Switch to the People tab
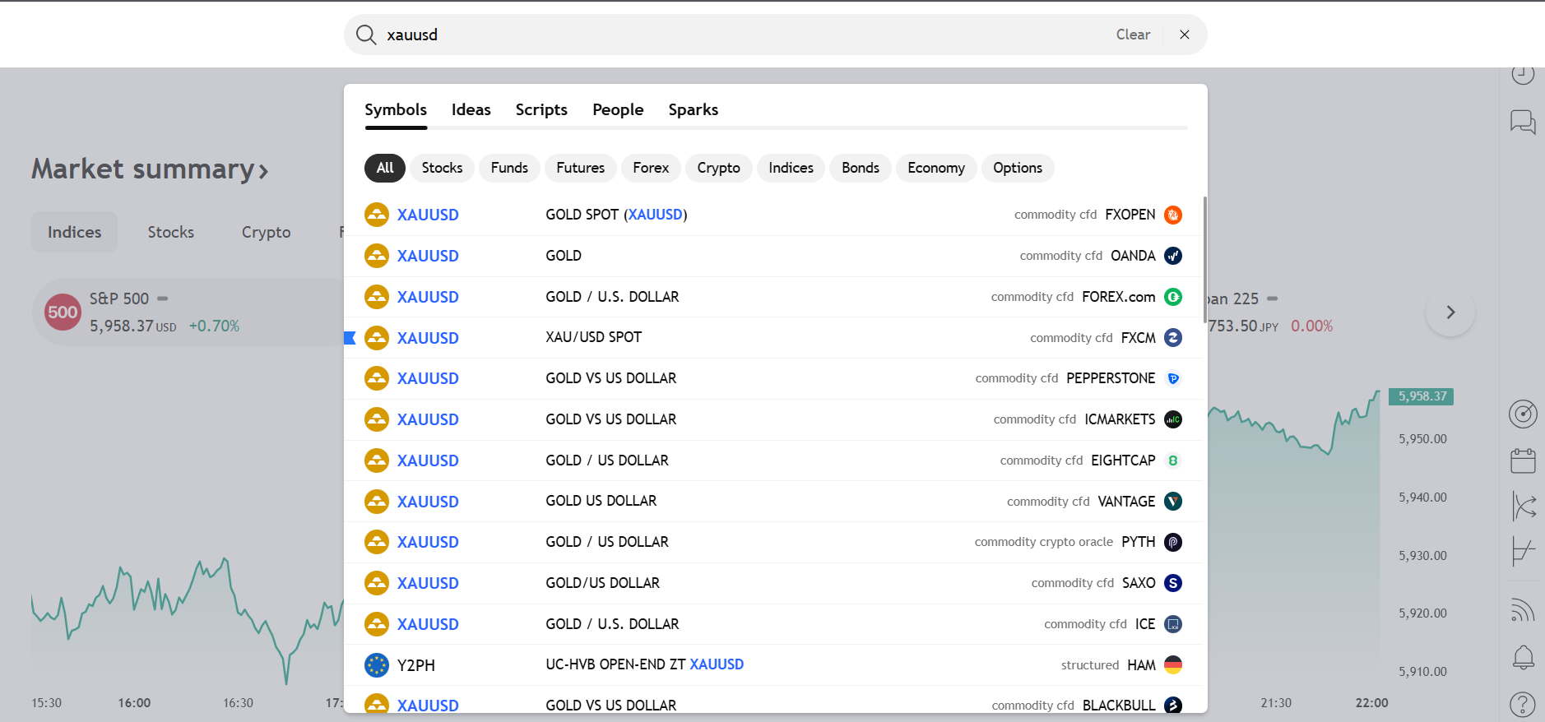 click(618, 109)
